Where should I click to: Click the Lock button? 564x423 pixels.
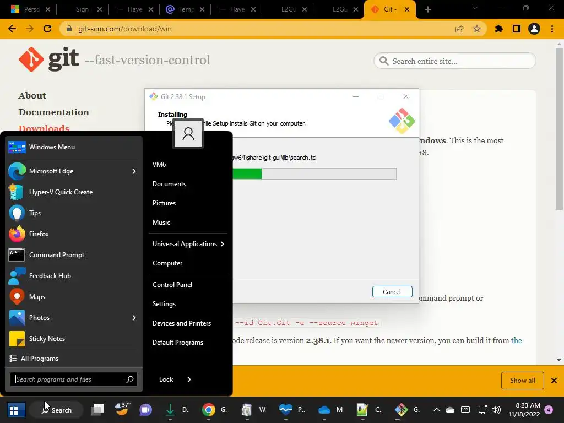166,379
